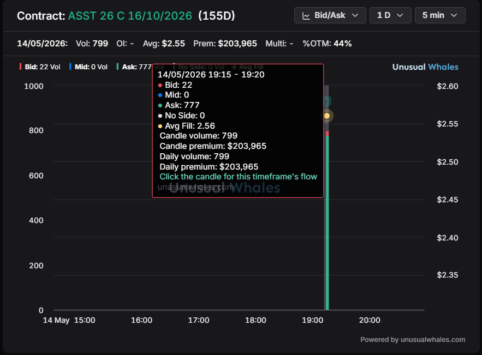Click the 200 volume axis label
The width and height of the screenshot is (482, 355).
click(x=36, y=266)
